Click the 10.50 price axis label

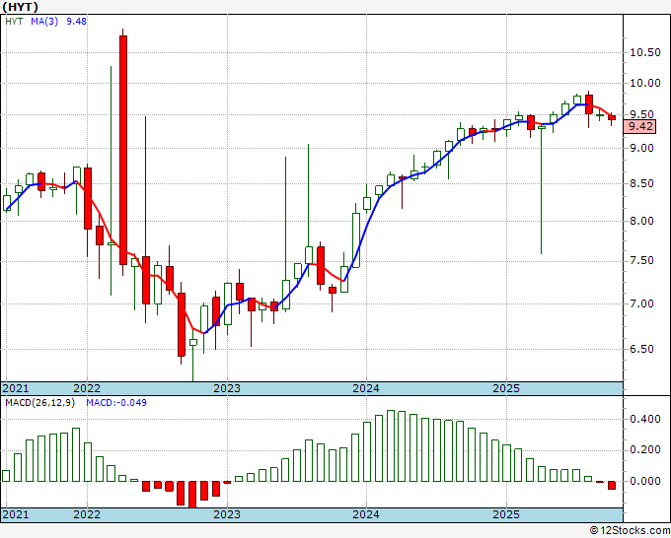pyautogui.click(x=645, y=52)
